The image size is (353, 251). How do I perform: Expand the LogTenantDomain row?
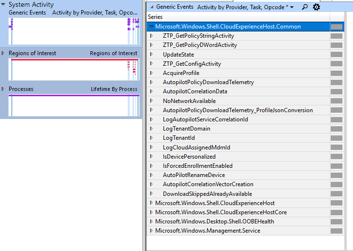[x=151, y=129]
